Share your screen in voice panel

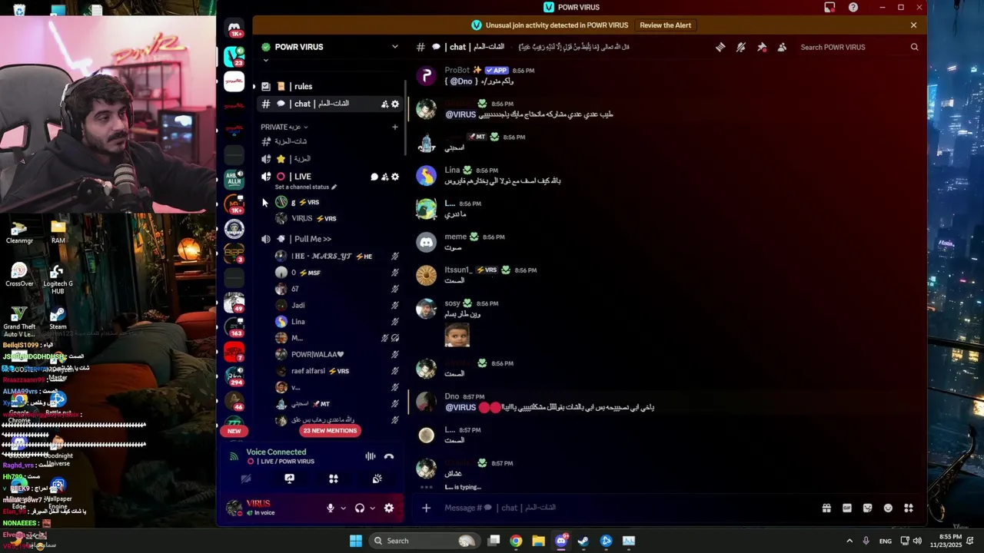click(x=290, y=478)
